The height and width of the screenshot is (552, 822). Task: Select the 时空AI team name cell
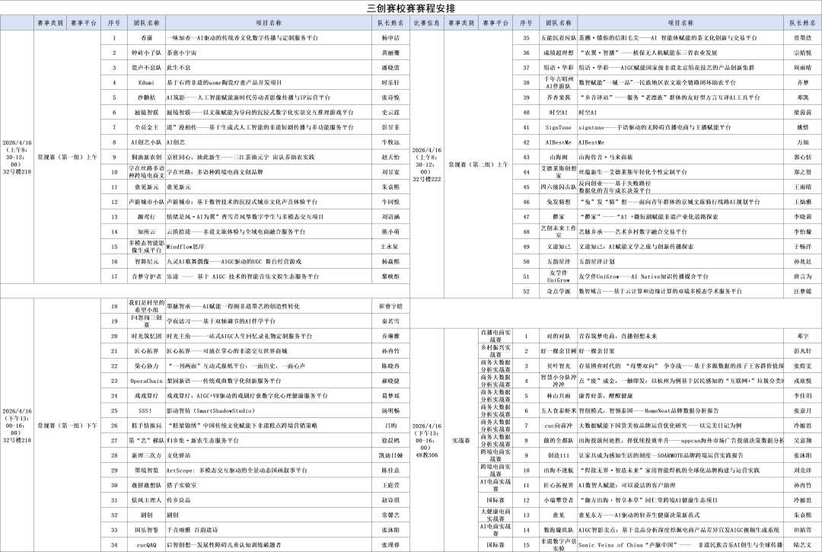click(557, 112)
